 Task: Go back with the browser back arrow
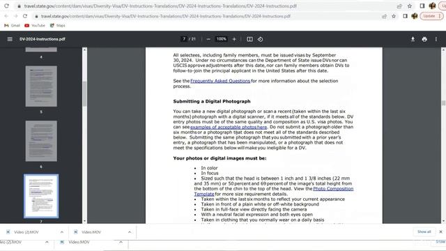click(x=6, y=16)
